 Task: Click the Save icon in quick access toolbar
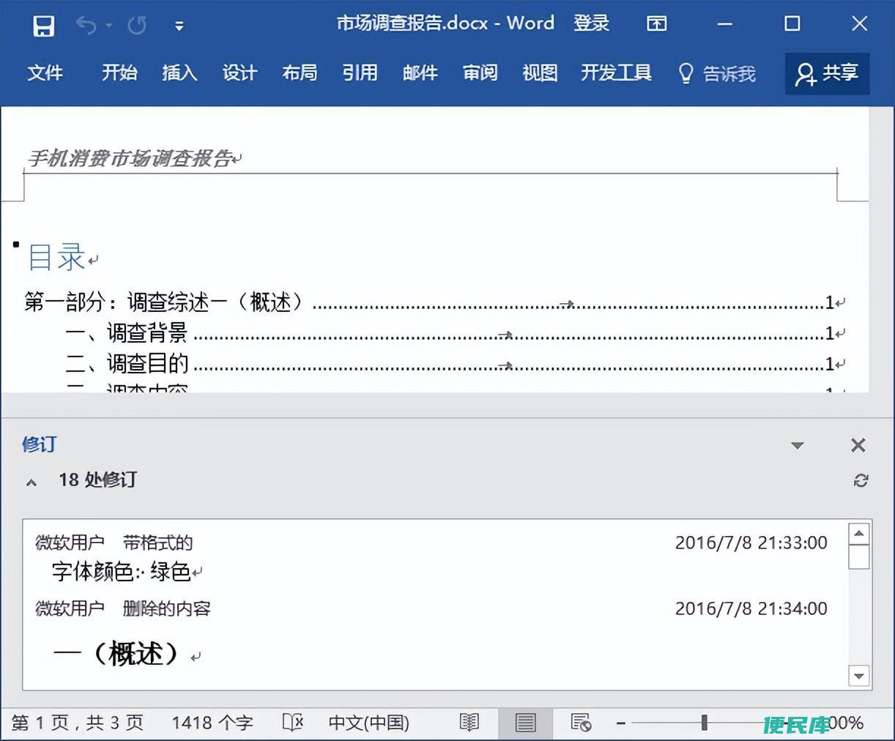click(x=44, y=26)
